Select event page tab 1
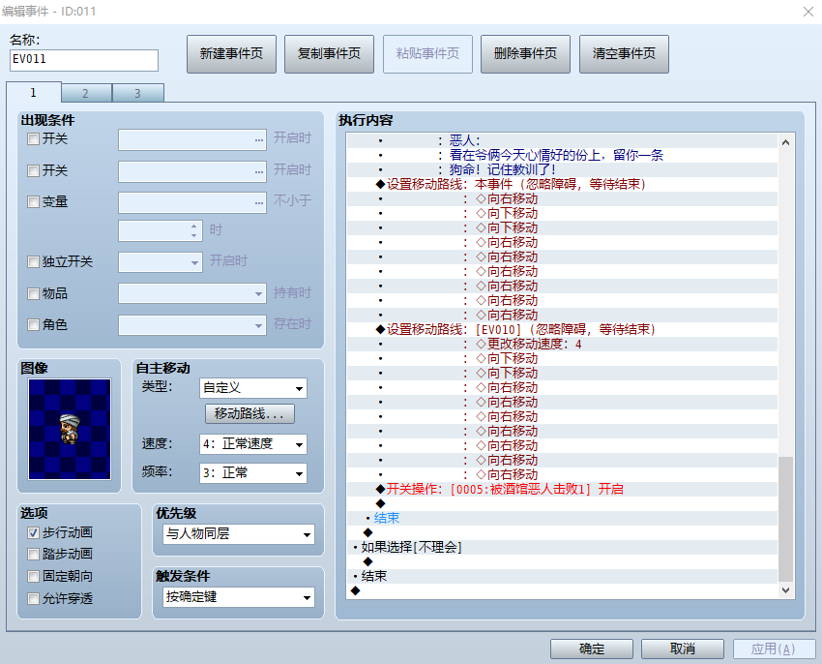This screenshot has height=664, width=822. click(34, 92)
